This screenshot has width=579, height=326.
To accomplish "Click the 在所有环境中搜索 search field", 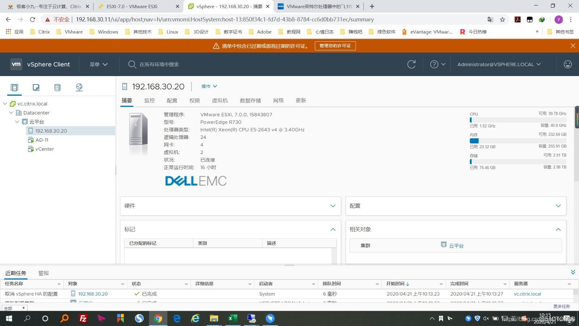I will (x=159, y=64).
